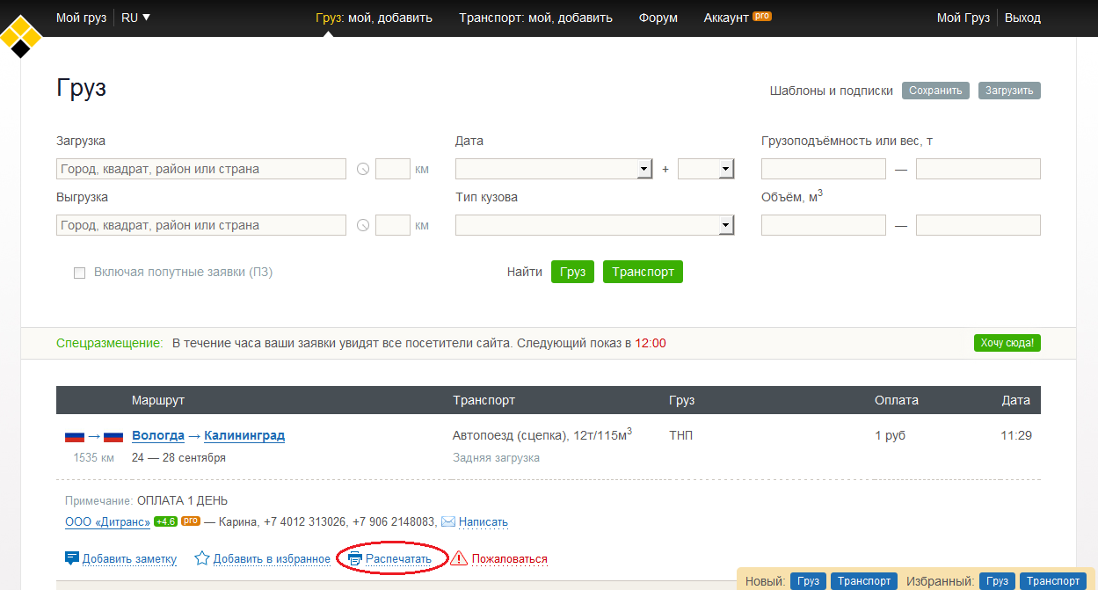Expand the Дата dropdown list
Image resolution: width=1098 pixels, height=590 pixels.
pos(644,169)
